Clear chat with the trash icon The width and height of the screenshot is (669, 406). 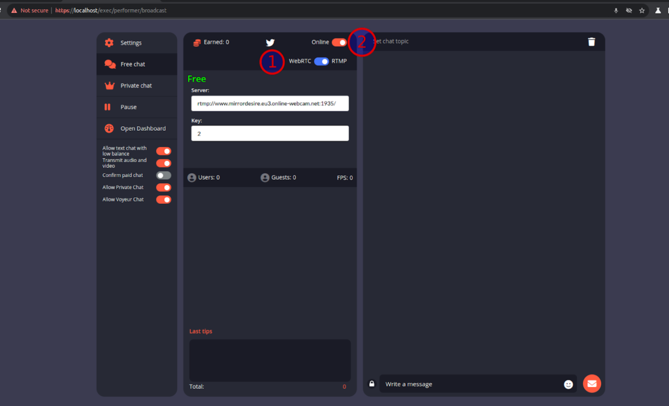point(591,41)
